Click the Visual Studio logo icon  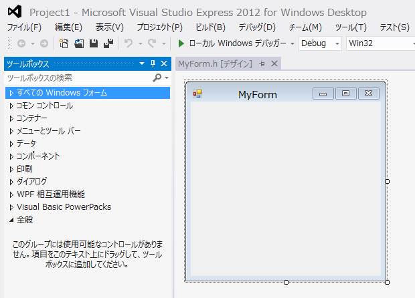(x=15, y=12)
